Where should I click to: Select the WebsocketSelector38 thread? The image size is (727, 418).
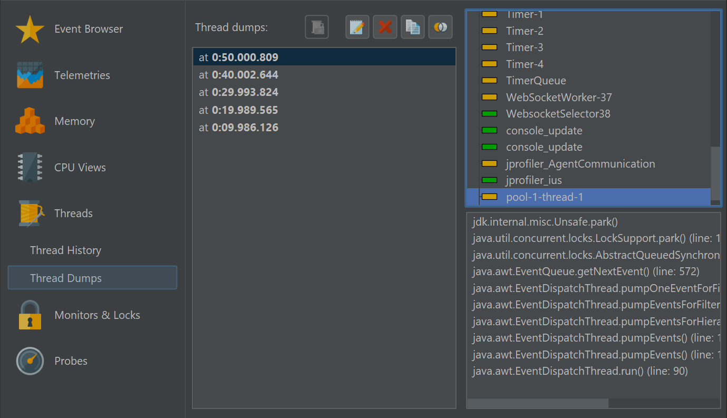[558, 114]
